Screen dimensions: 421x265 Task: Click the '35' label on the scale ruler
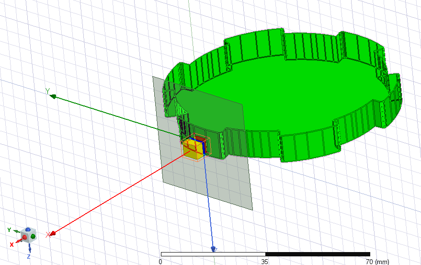(x=264, y=262)
